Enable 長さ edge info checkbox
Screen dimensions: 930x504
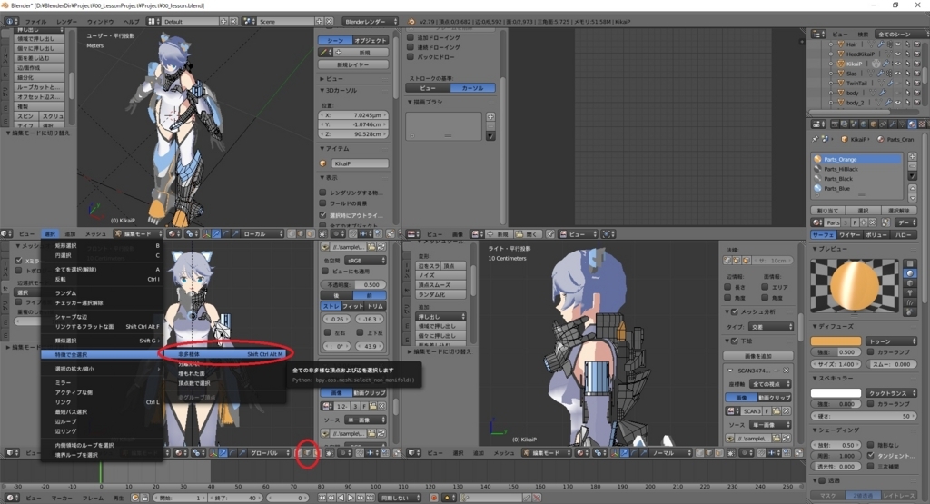(727, 287)
